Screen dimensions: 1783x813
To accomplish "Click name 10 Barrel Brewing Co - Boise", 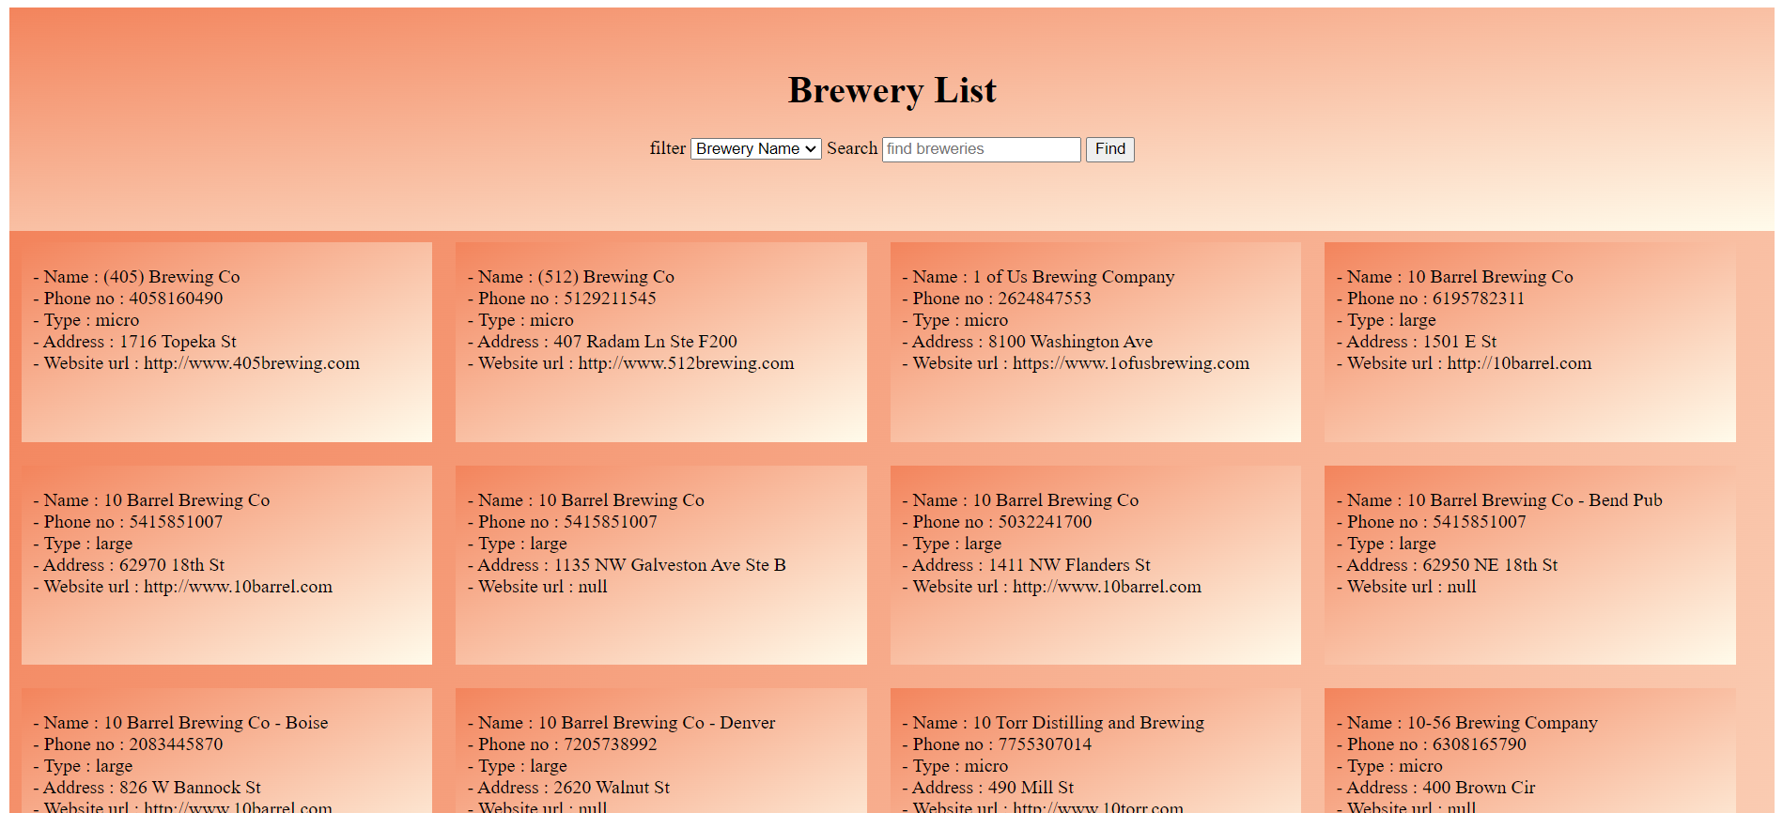I will coord(216,723).
